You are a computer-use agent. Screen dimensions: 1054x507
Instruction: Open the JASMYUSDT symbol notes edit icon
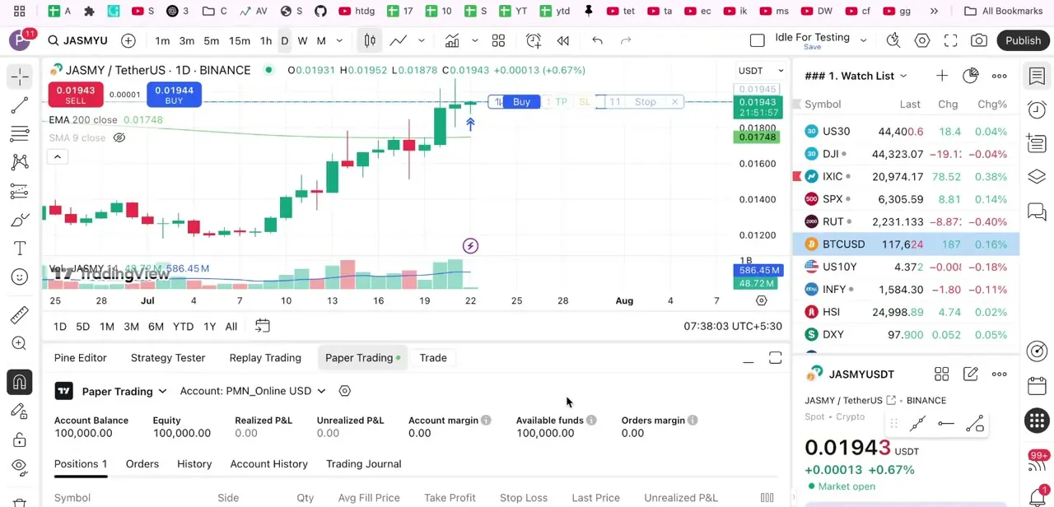tap(971, 374)
